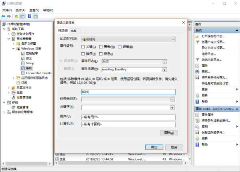Expand the 共享文件夹 node
Viewport: 240px width, 172px height.
point(9,88)
